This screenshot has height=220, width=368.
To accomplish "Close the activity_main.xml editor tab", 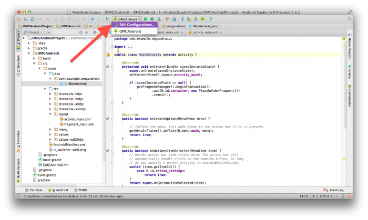I will coord(221,33).
